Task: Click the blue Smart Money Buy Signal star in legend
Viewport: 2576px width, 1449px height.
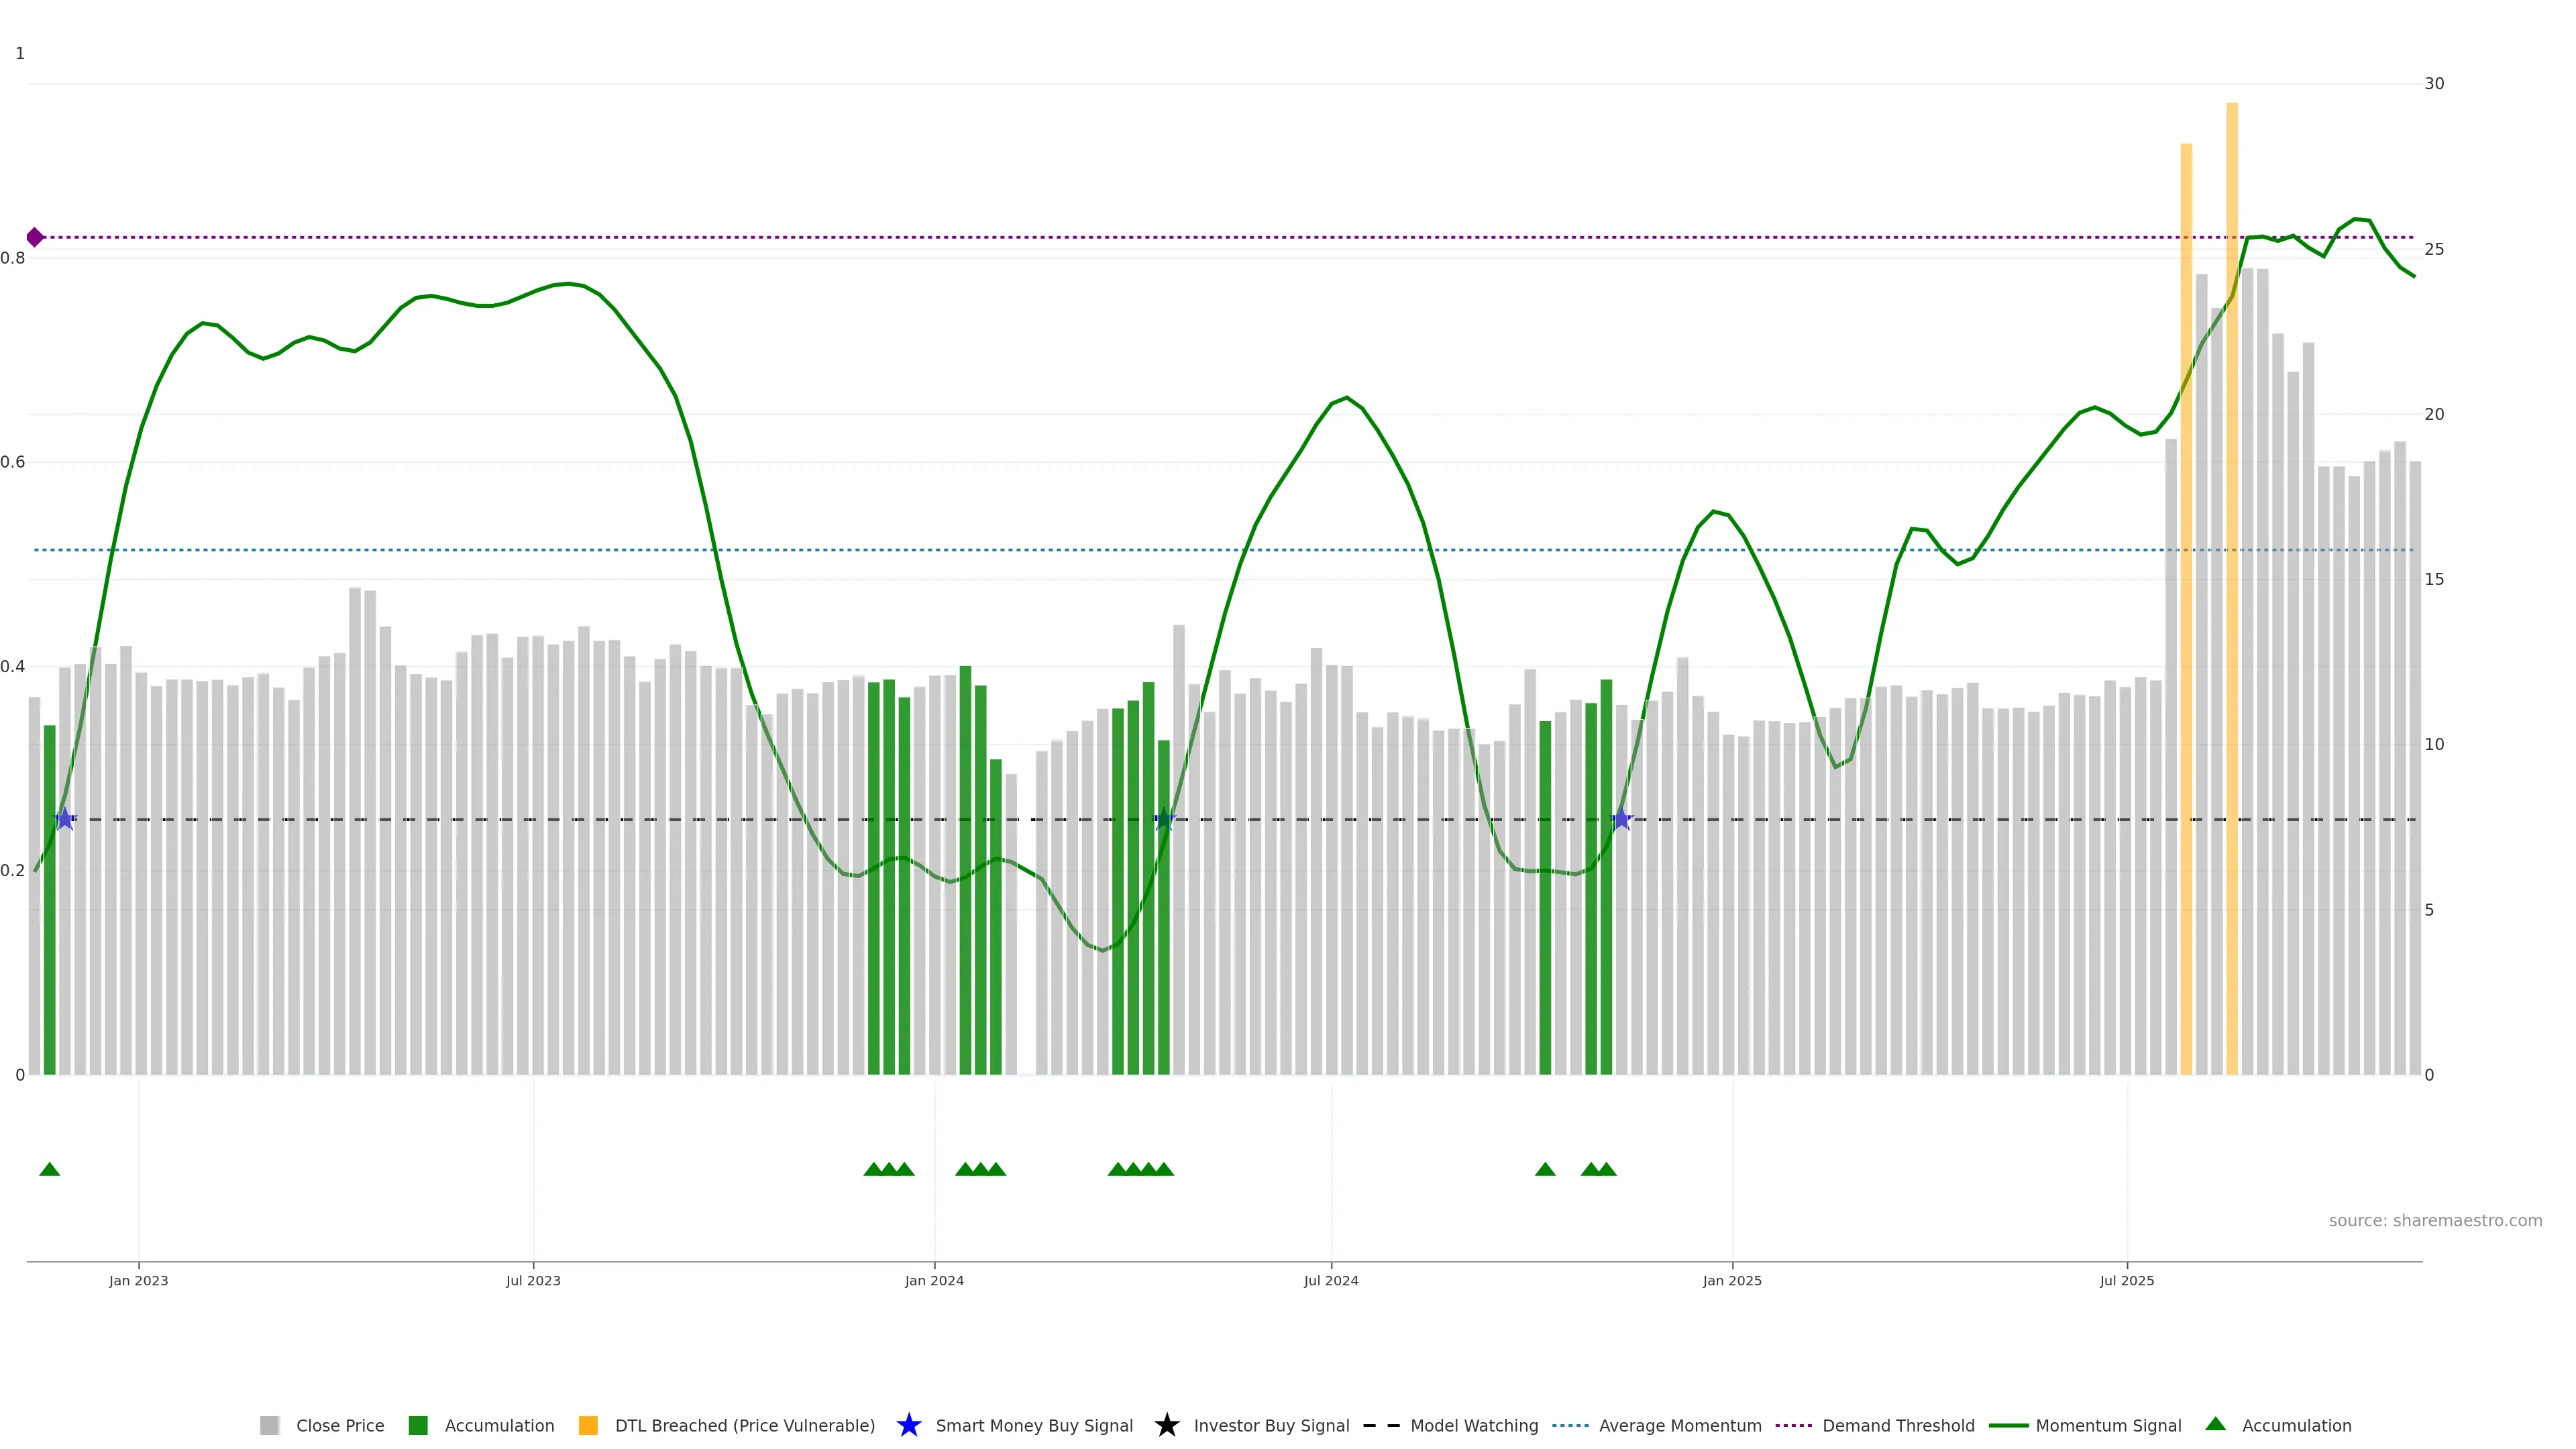Action: click(908, 1425)
